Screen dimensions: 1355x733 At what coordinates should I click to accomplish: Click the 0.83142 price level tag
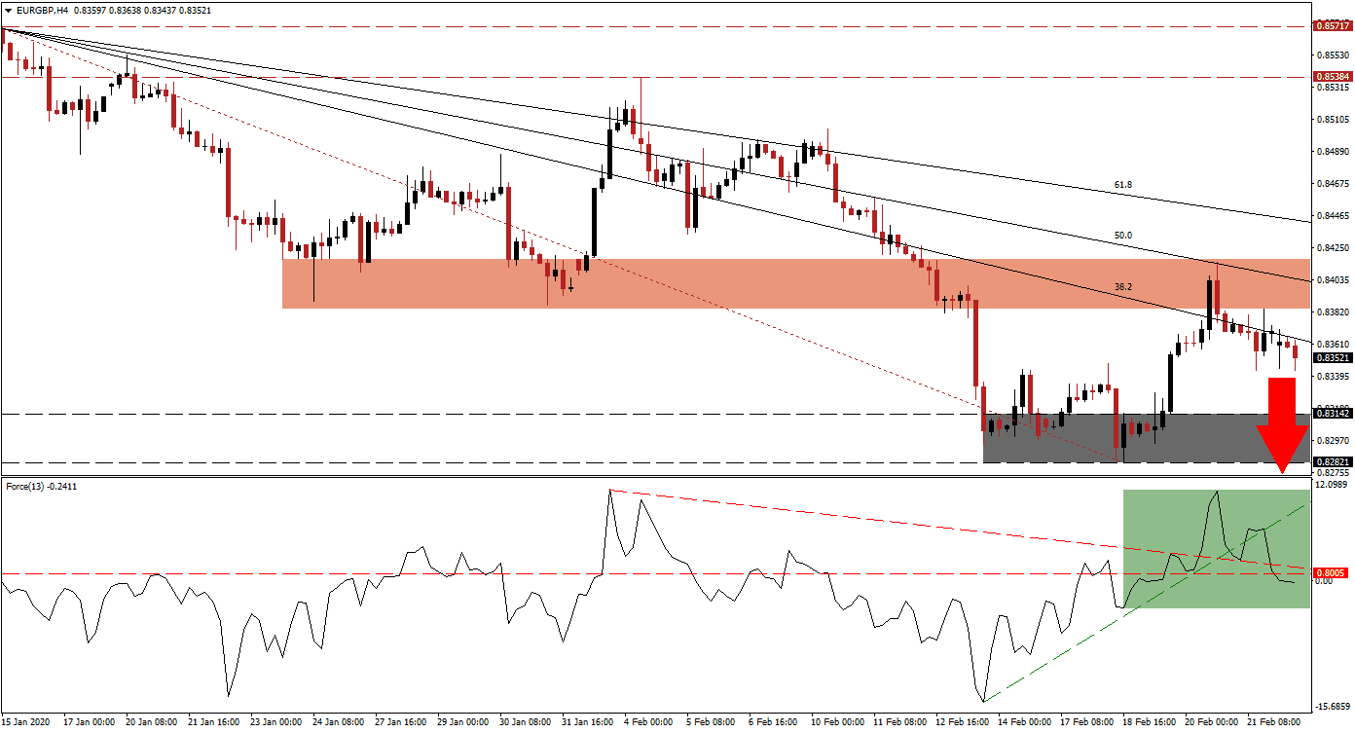pyautogui.click(x=1332, y=414)
